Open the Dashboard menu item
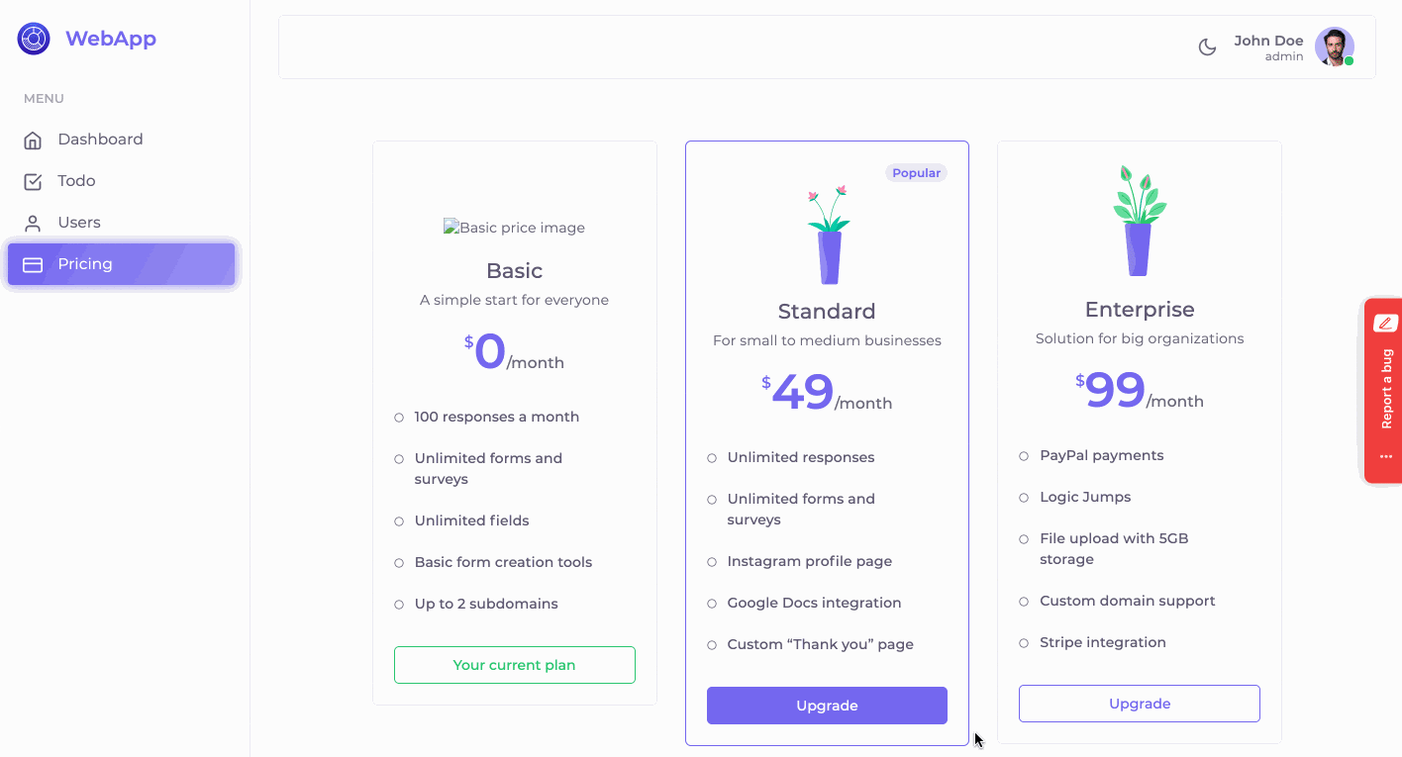Image resolution: width=1402 pixels, height=757 pixels. tap(100, 140)
